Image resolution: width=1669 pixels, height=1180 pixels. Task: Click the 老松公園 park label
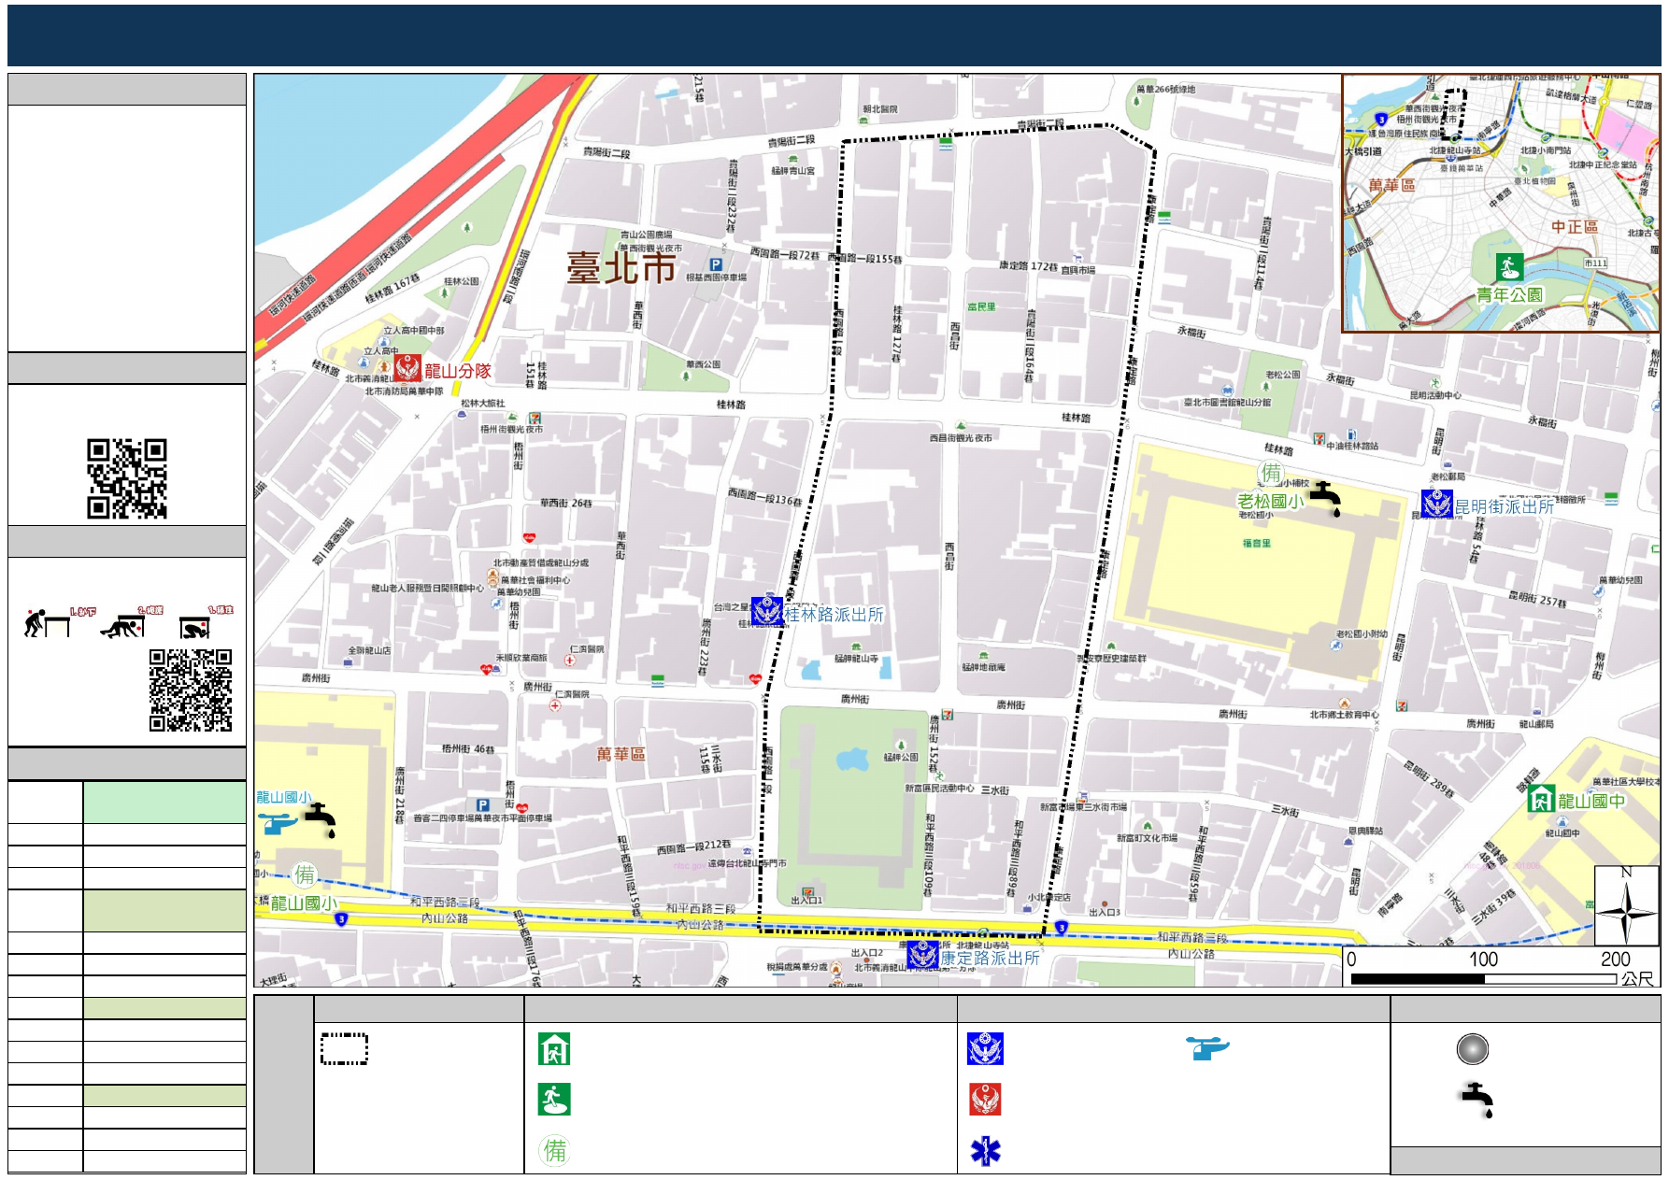(1283, 375)
